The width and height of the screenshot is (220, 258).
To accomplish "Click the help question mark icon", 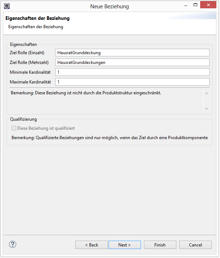I will 13,244.
